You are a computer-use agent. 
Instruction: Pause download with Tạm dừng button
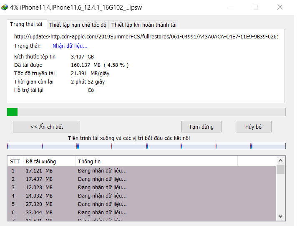(201, 127)
